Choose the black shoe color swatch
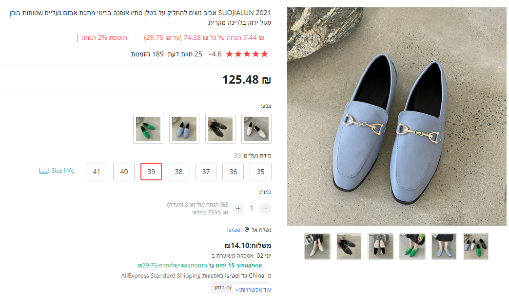 pyautogui.click(x=220, y=129)
